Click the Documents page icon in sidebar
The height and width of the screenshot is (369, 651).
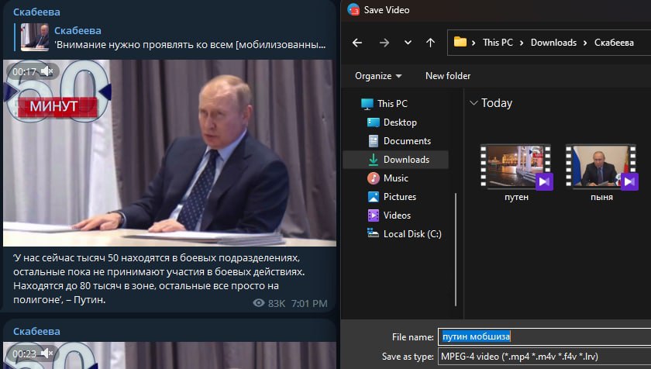(x=374, y=141)
